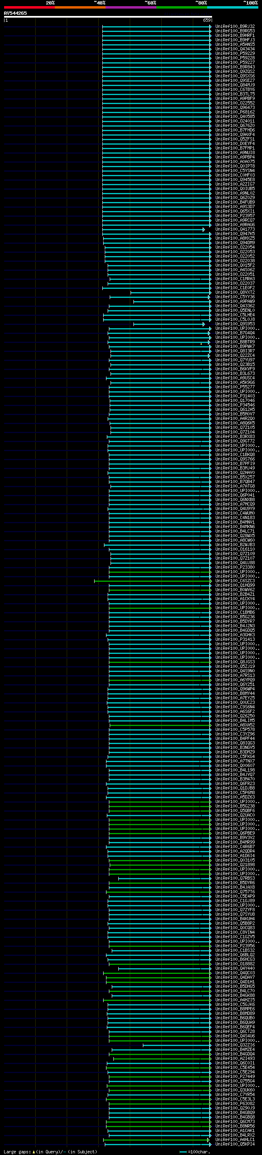The width and height of the screenshot is (262, 1155).
Task: Click the Large gaps legend text
Action: tap(50, 1152)
